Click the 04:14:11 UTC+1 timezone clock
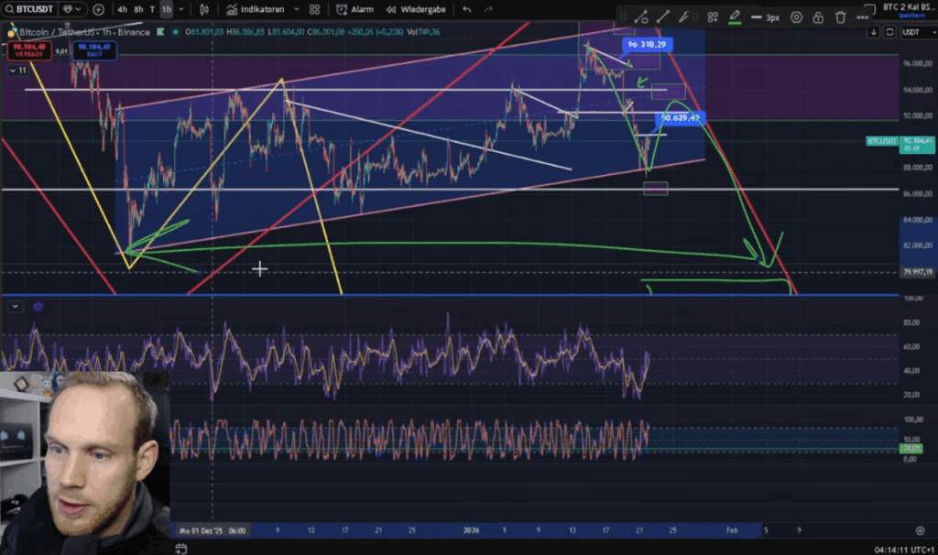The image size is (938, 555). coord(904,549)
